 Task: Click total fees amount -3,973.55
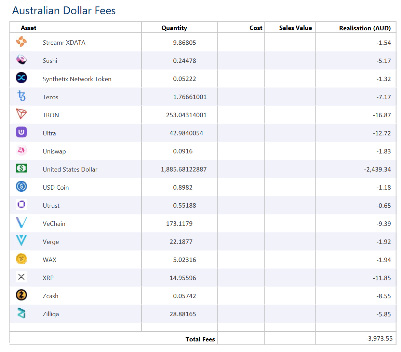click(379, 338)
